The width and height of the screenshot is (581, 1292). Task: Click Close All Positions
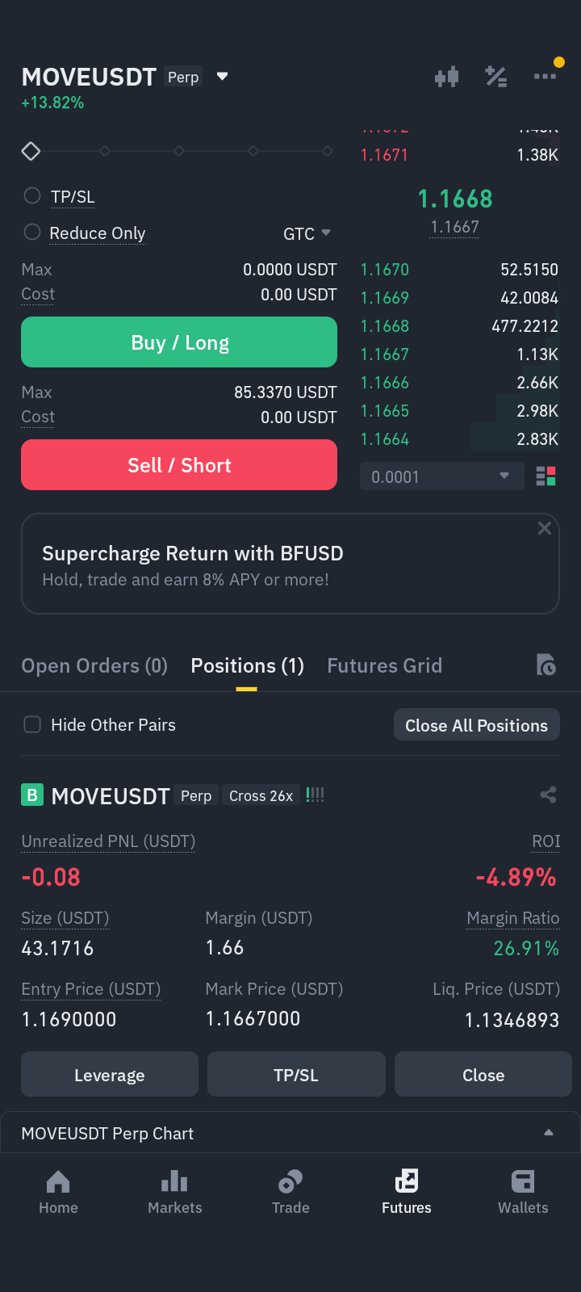(476, 725)
